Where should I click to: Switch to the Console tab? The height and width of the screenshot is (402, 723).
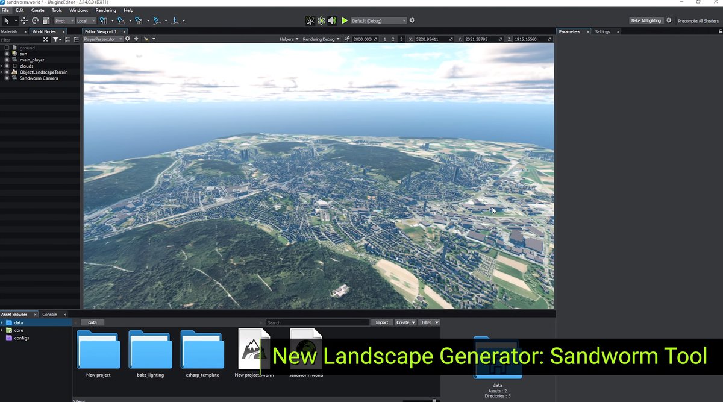click(49, 314)
